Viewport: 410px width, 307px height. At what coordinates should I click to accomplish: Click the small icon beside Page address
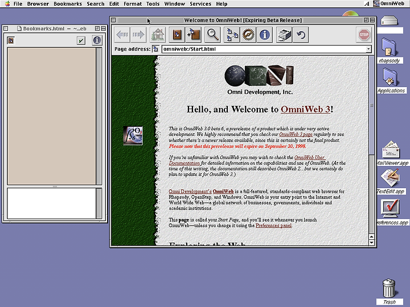(155, 49)
